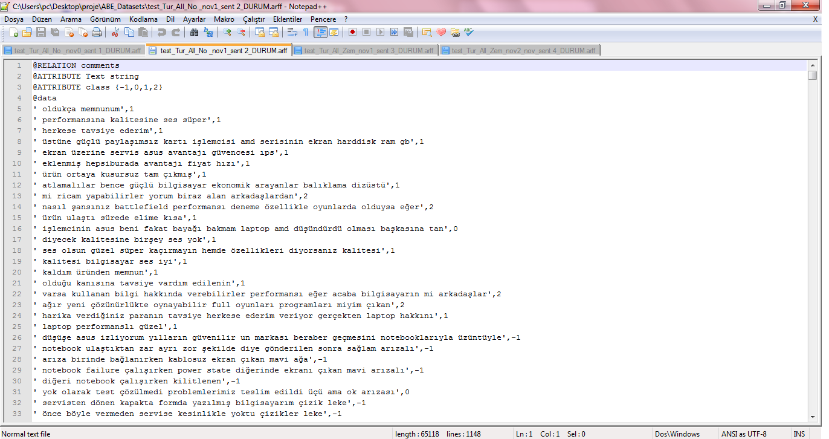The width and height of the screenshot is (829, 439).
Task: Toggle INS insert mode in status bar
Action: [x=799, y=434]
